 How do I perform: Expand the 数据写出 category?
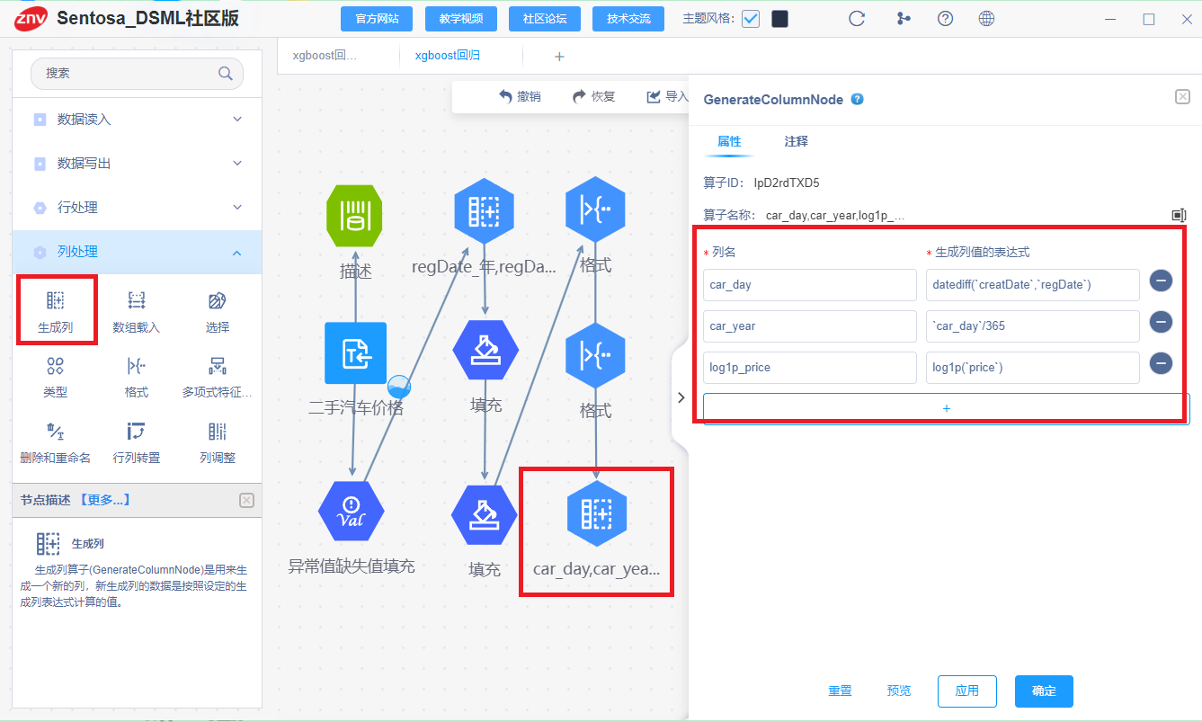[137, 163]
